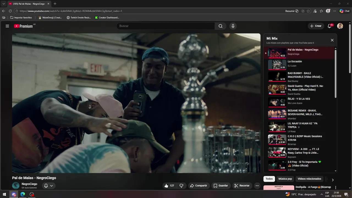Open MakeEmoji bookmark

click(50, 18)
